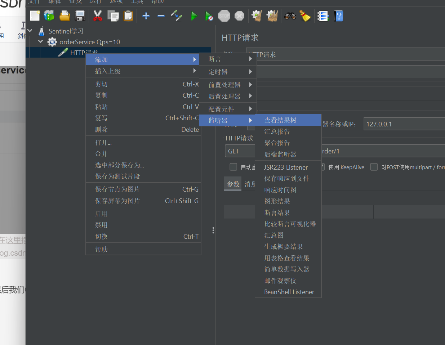This screenshot has width=445, height=345.
Task: Choose 禁用 from context menu
Action: 143,225
